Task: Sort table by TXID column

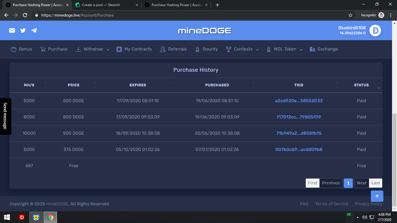Action: tap(299, 85)
